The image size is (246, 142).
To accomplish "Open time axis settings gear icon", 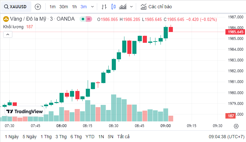I will 236,126.
